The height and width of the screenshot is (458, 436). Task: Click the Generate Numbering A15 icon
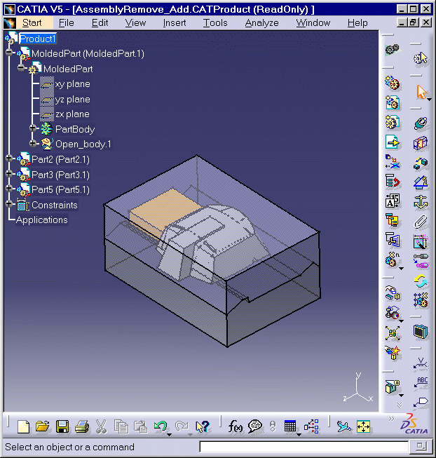coord(393,201)
